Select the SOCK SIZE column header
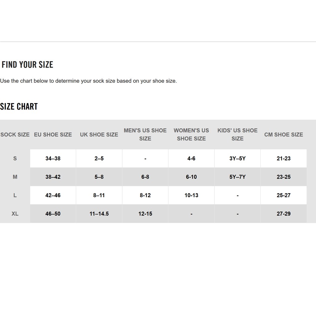The height and width of the screenshot is (316, 316). click(15, 135)
